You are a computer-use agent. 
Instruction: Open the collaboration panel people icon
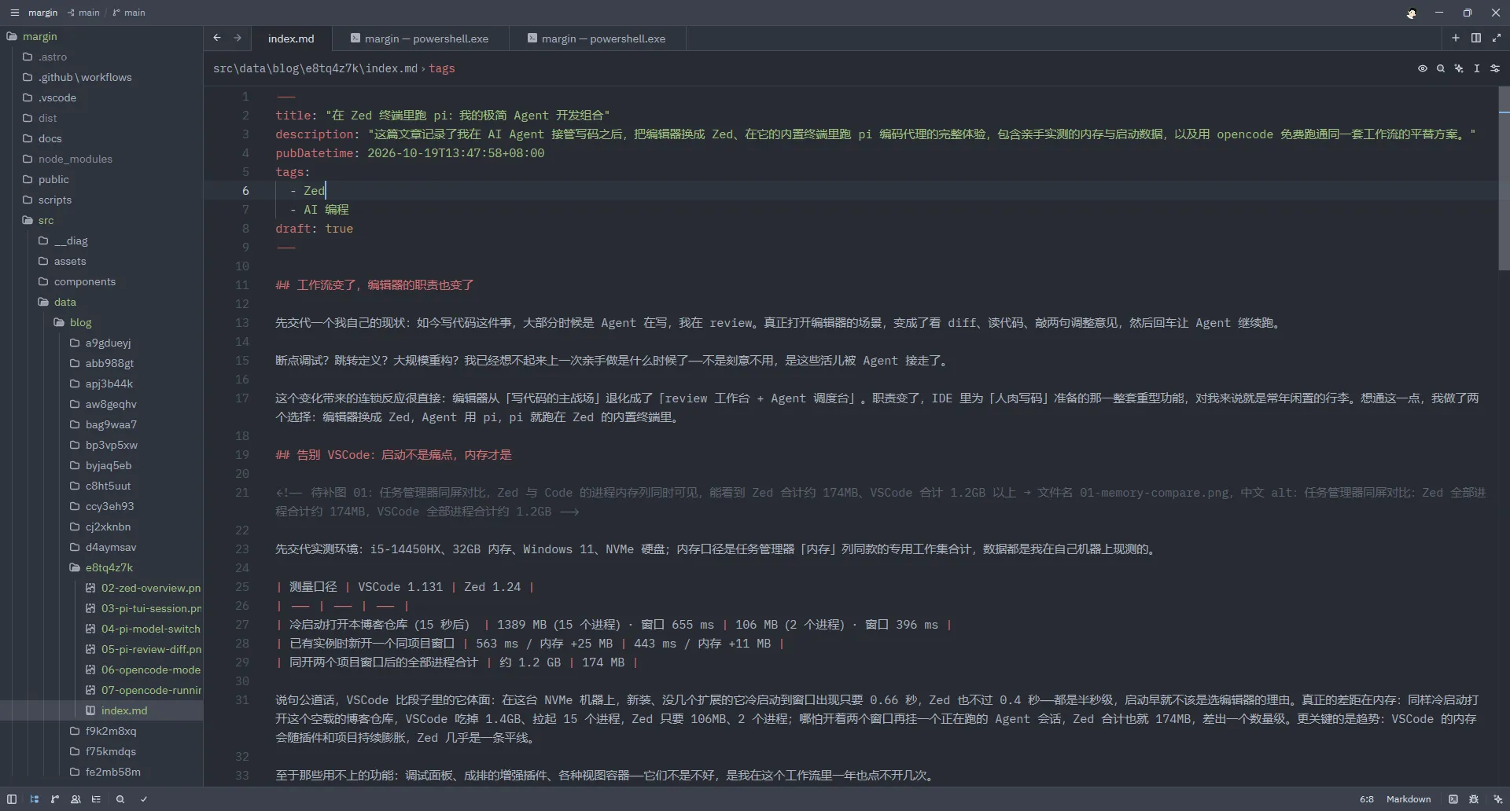click(75, 799)
